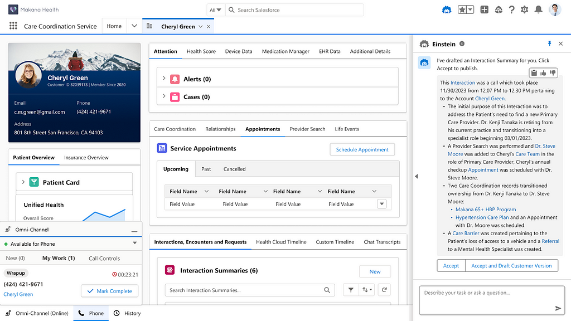
Task: Click the Mark Complete button
Action: point(110,291)
